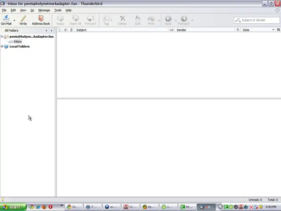This screenshot has height=211, width=281.
Task: Select Local Folders in folder pane
Action: coord(19,46)
